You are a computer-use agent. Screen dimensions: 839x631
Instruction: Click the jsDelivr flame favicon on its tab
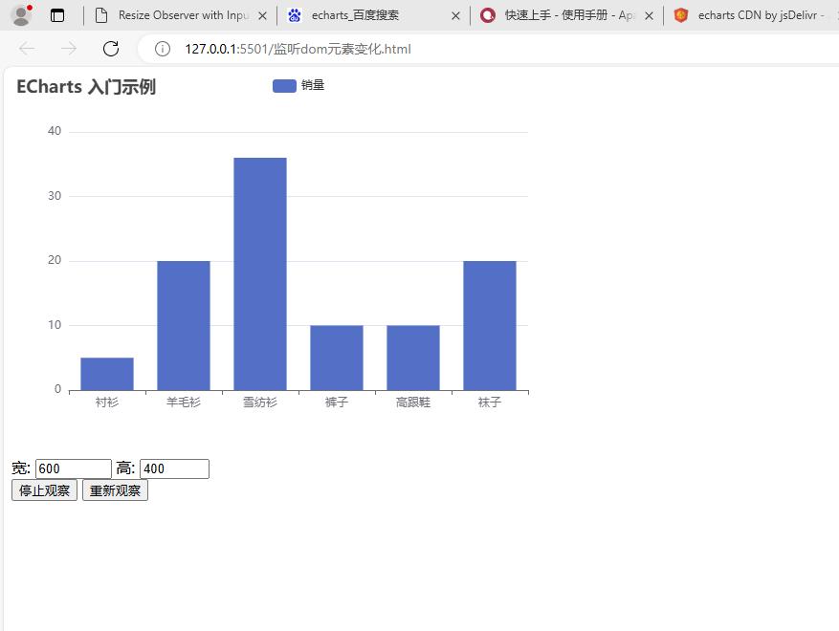(x=682, y=15)
